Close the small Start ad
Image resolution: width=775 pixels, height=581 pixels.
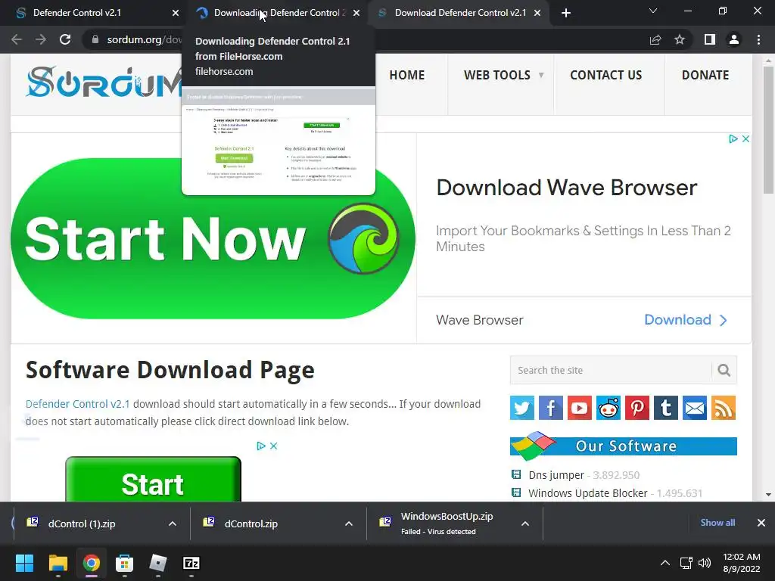tap(273, 446)
